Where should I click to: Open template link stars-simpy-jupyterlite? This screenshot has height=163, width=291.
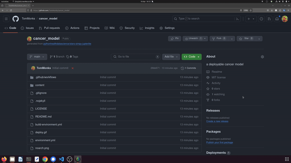(67, 44)
